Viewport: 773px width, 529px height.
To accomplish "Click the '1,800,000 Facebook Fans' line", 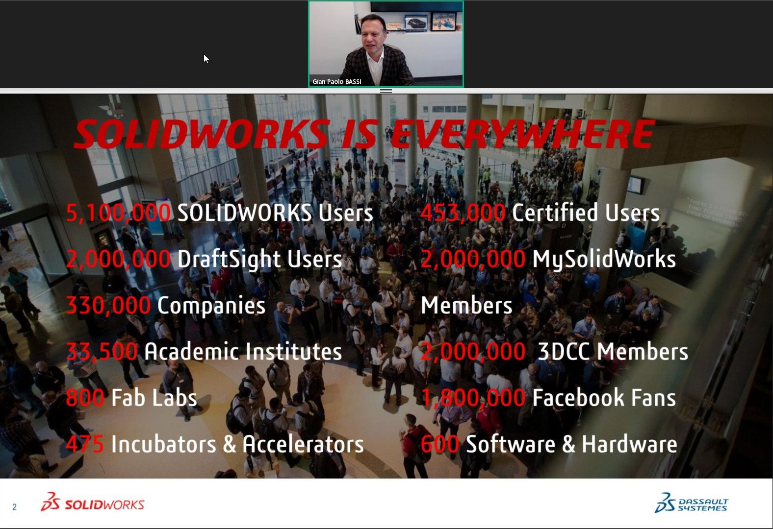I will (548, 397).
